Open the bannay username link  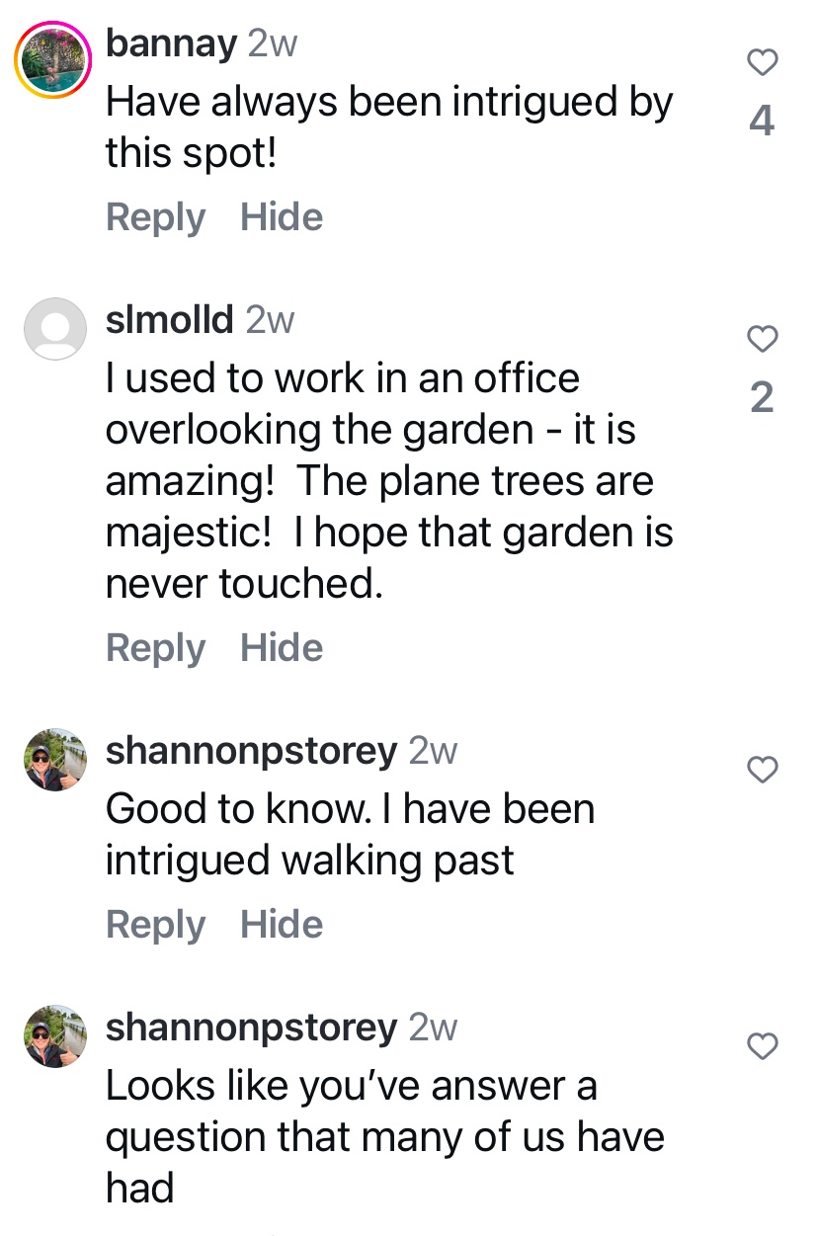(171, 43)
